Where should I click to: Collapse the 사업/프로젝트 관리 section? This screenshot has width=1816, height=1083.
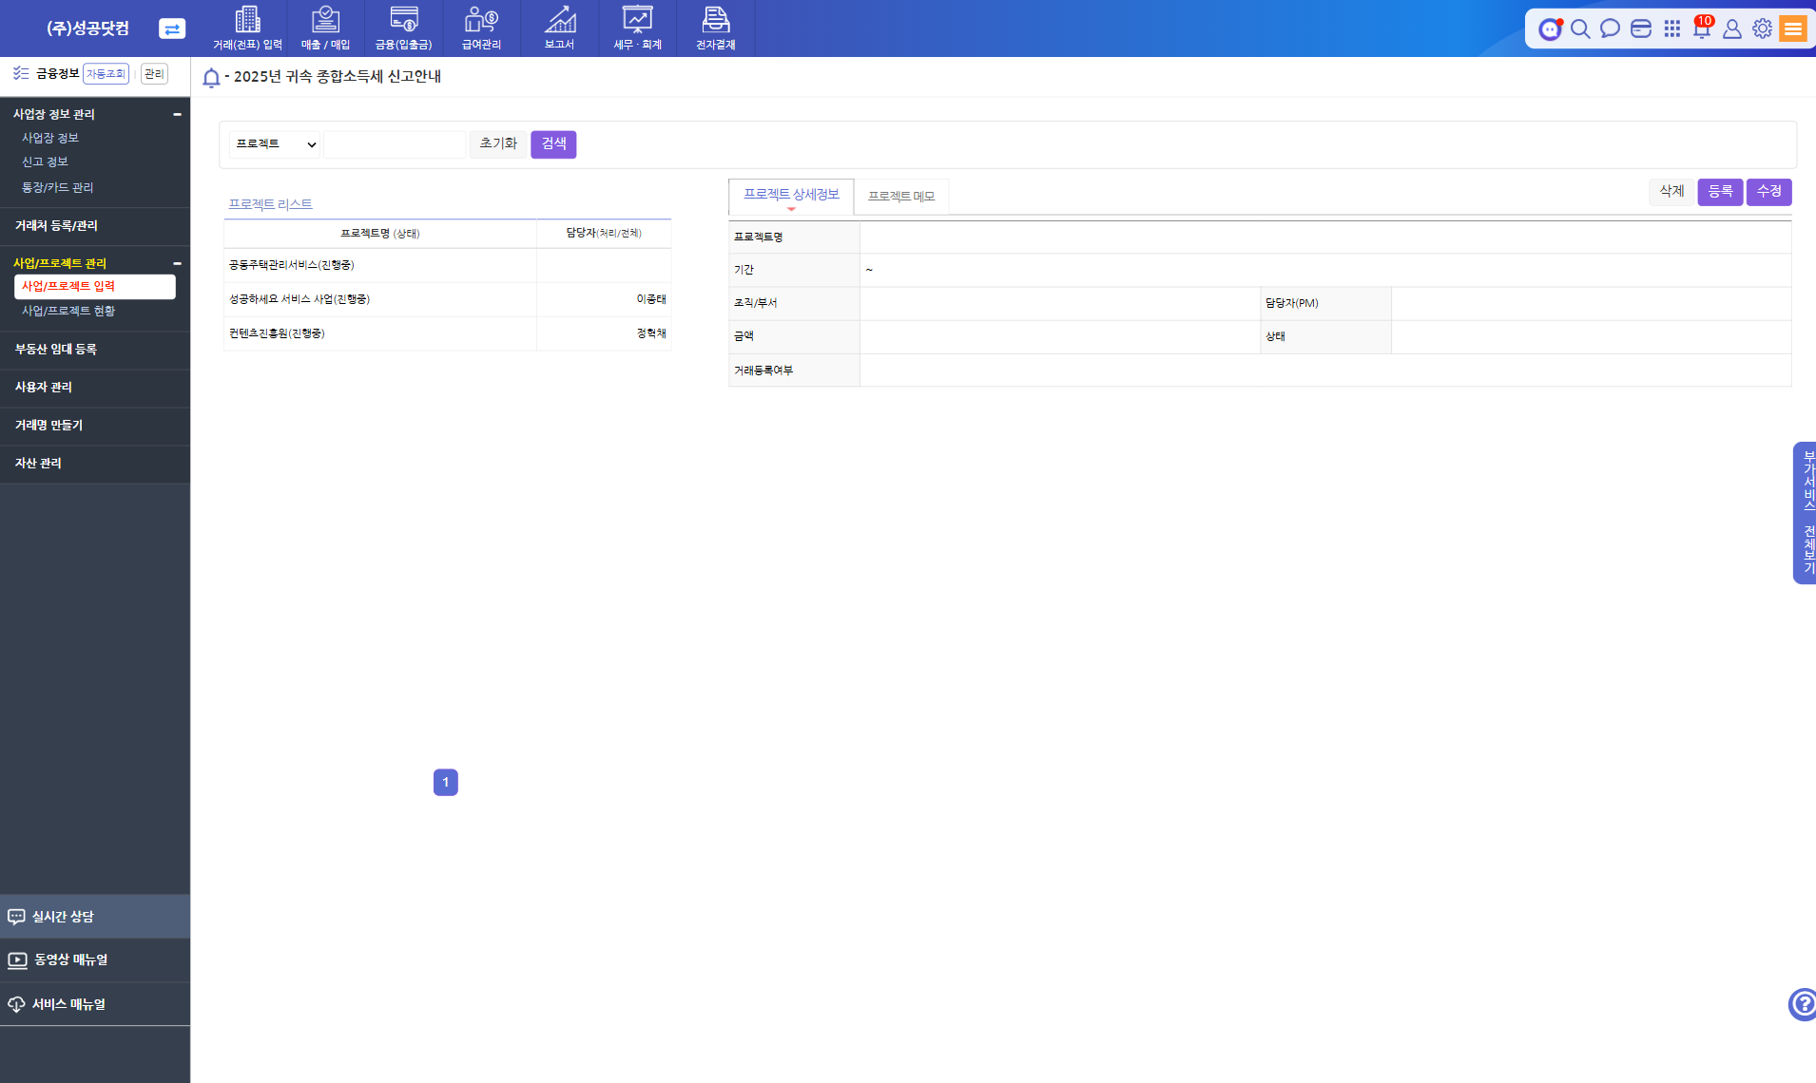coord(177,263)
